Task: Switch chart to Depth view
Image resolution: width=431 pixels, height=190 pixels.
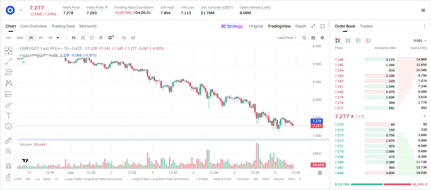Action: (x=301, y=26)
